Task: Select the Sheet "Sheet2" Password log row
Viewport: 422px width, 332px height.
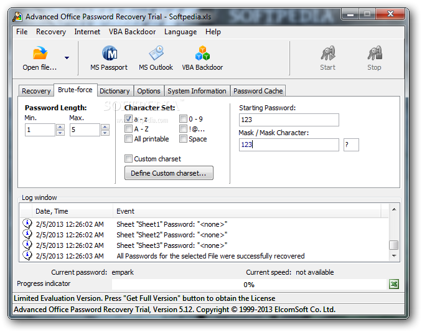Action: click(204, 235)
